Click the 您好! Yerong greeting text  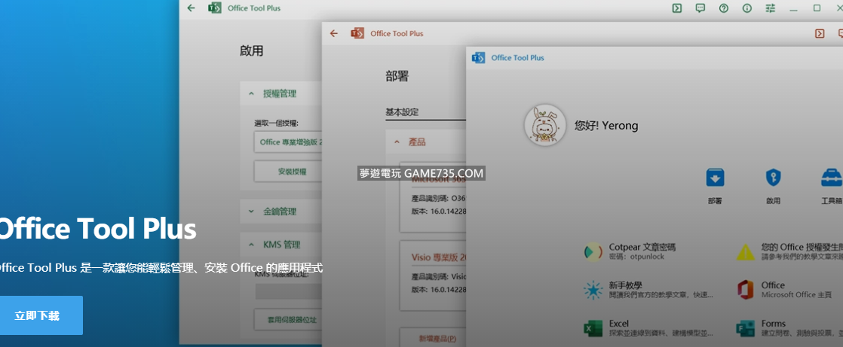click(606, 126)
